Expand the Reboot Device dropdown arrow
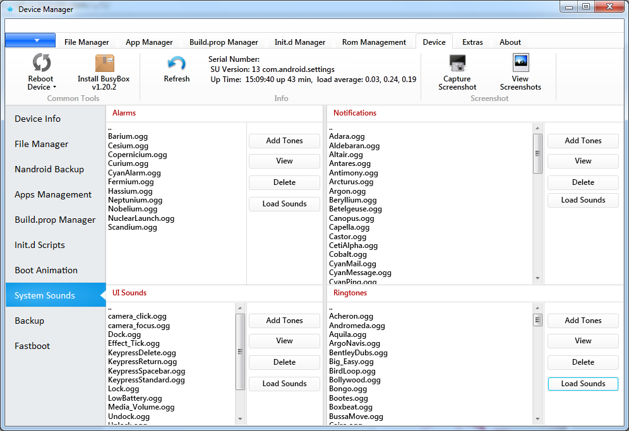The height and width of the screenshot is (431, 629). [54, 88]
